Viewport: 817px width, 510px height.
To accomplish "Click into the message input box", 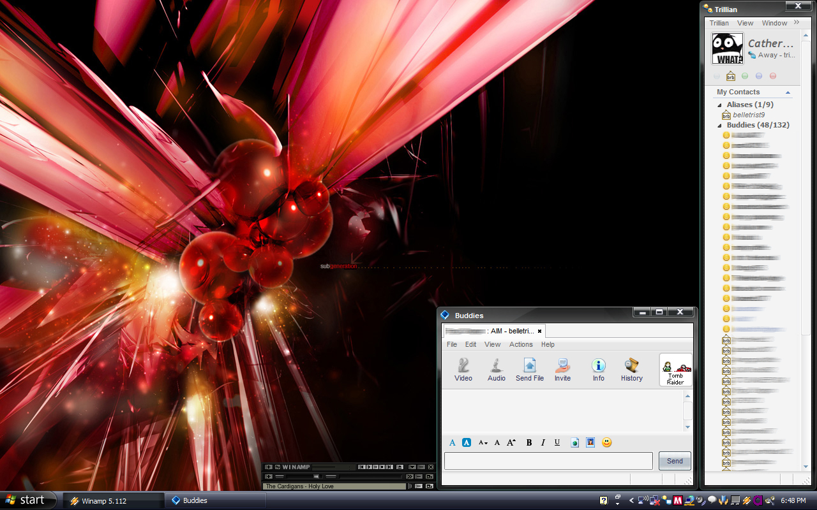I will coord(548,461).
